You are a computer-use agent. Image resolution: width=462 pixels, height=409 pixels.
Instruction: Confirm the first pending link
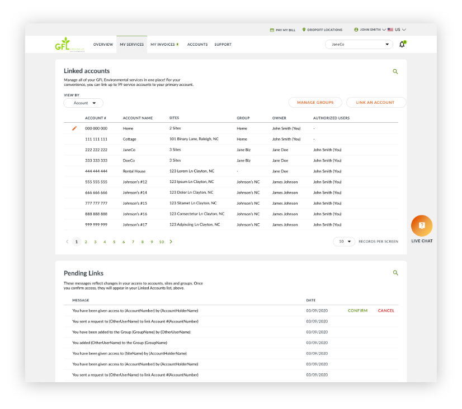pyautogui.click(x=357, y=311)
